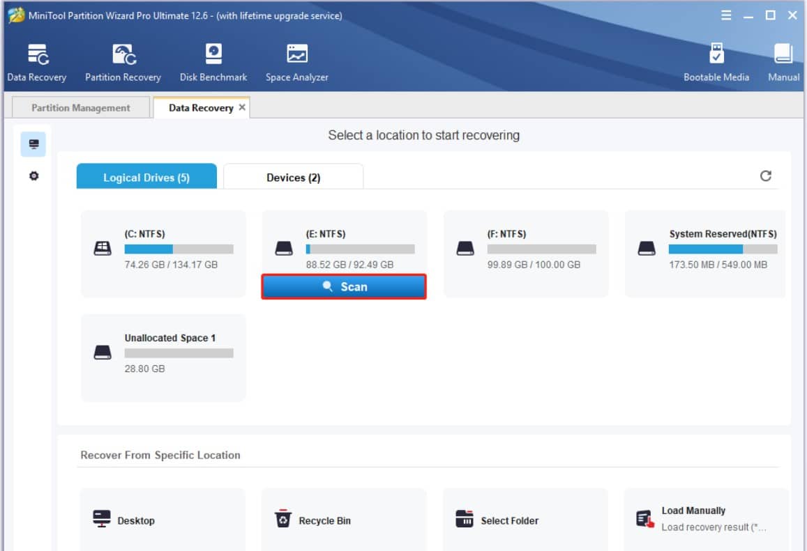Select the Data Recovery tab
The height and width of the screenshot is (551, 807).
point(202,107)
